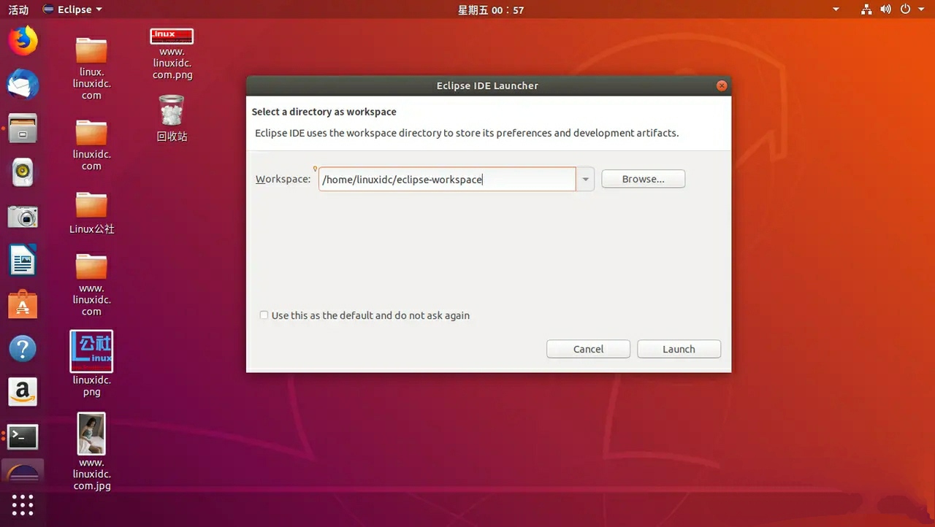Screen dimensions: 935x527
Task: Open the camera app in the dock
Action: [23, 216]
